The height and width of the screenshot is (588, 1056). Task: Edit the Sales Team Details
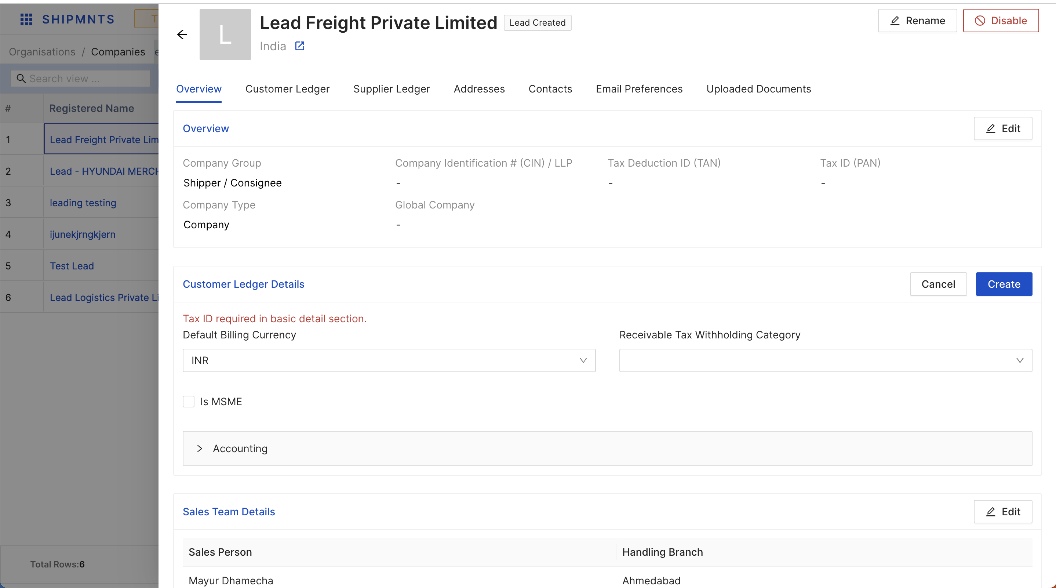click(x=1003, y=511)
